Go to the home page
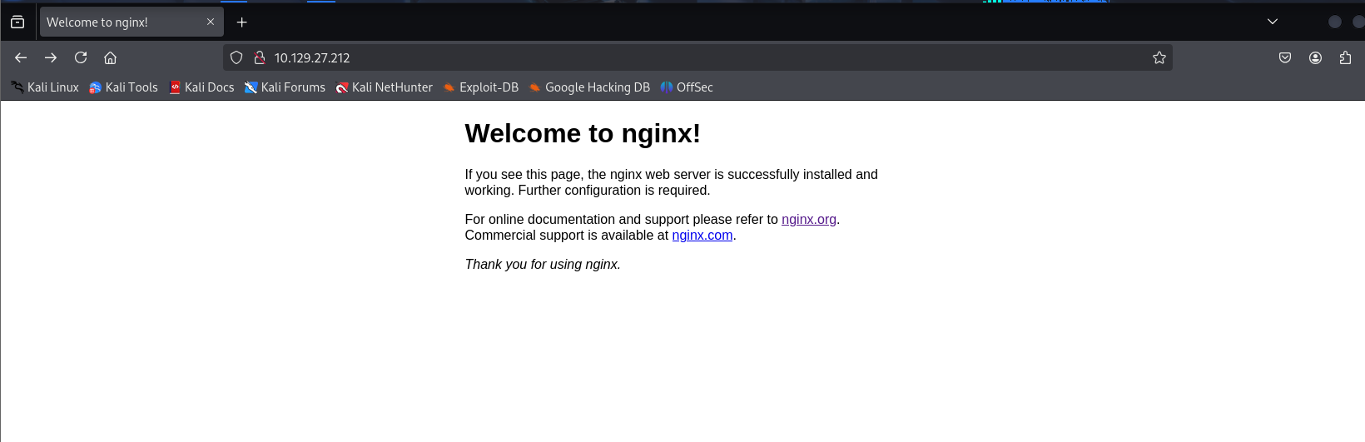This screenshot has width=1365, height=442. point(110,57)
